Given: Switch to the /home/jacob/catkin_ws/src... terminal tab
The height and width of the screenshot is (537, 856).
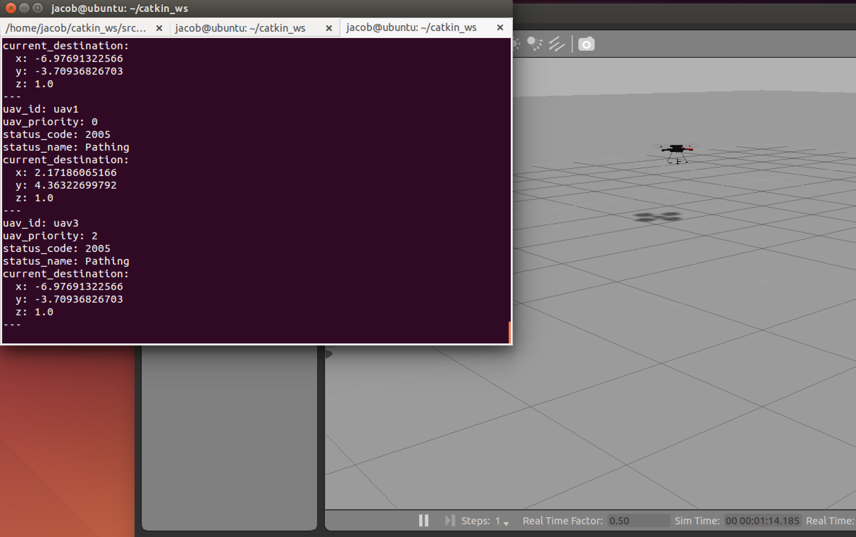Looking at the screenshot, I should point(76,28).
